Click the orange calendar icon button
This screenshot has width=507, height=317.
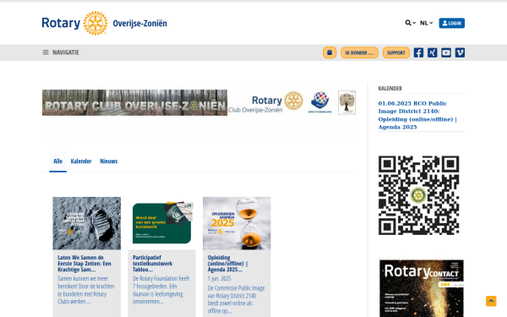coord(330,52)
